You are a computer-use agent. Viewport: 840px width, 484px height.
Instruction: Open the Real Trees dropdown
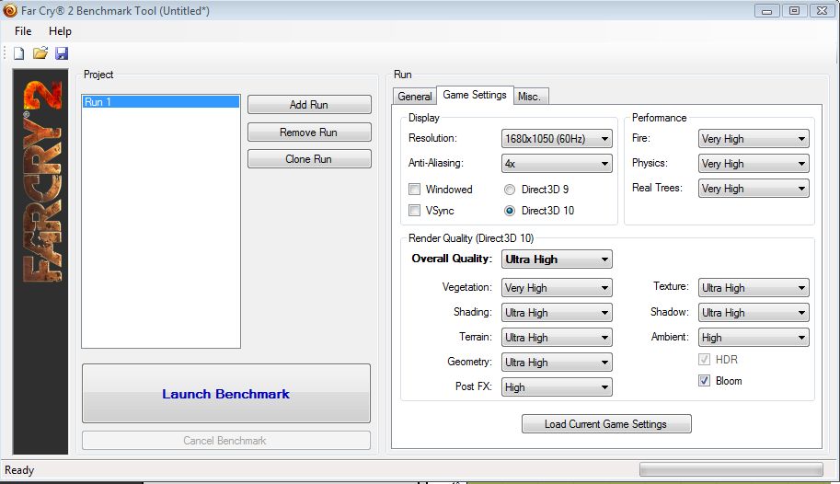[754, 188]
